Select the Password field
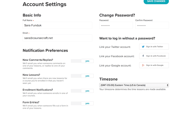181x117 pixels. pyautogui.click(x=116, y=25)
